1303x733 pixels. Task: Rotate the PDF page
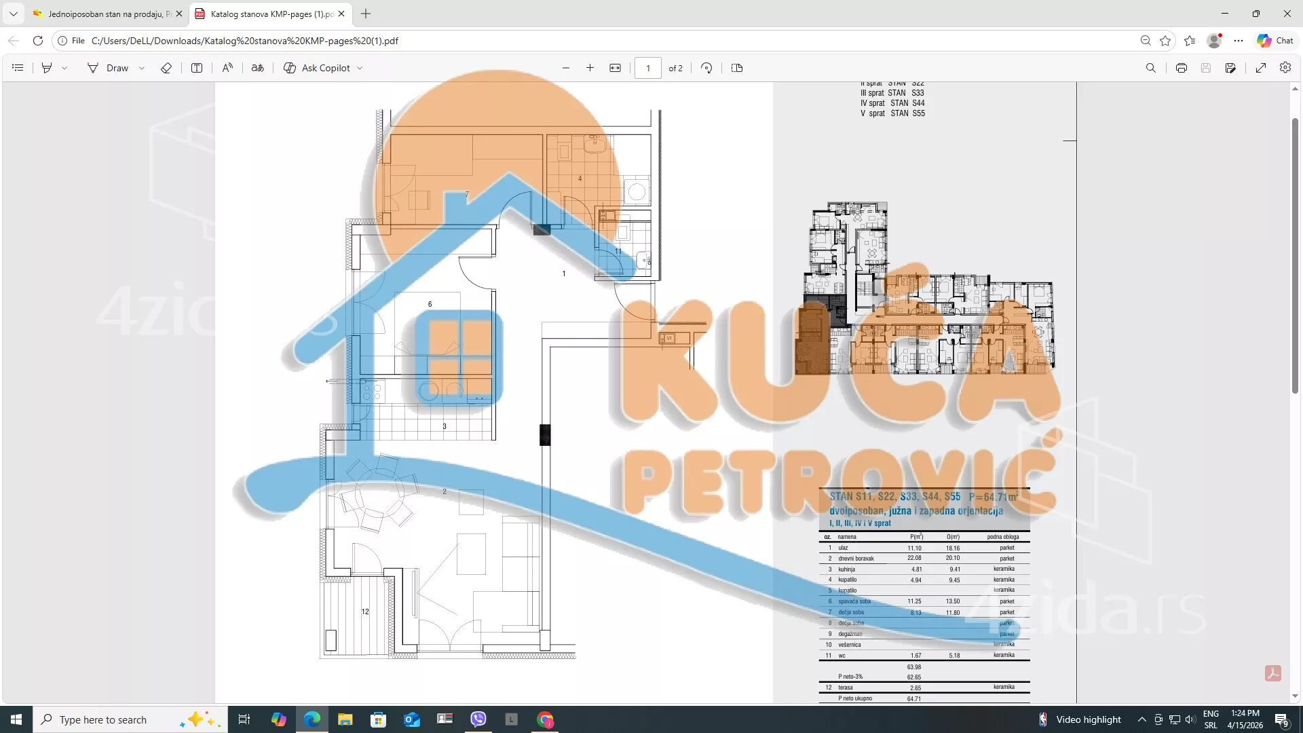[706, 68]
